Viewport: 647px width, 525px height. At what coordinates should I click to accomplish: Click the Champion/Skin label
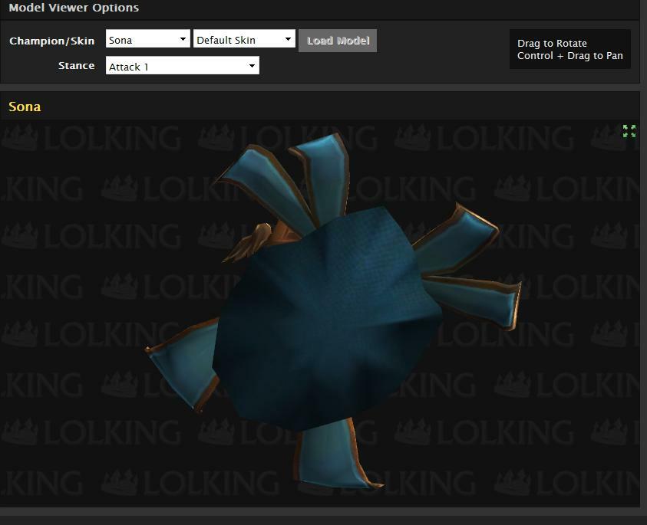(x=52, y=41)
